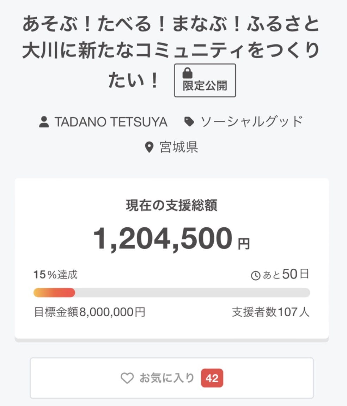347x406 pixels.
Task: Open the TADANO TETSUYA owner profile
Action: pyautogui.click(x=111, y=122)
